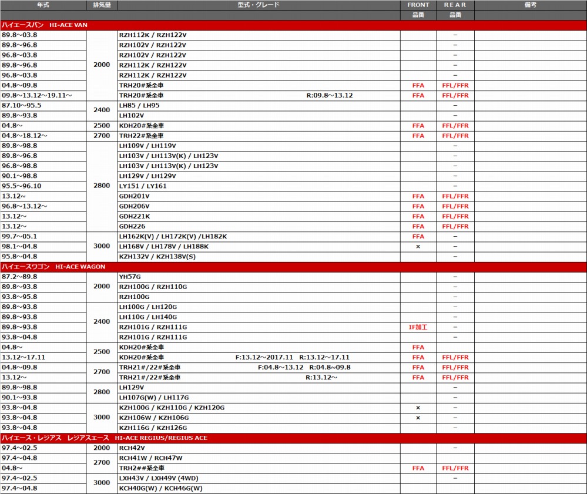The width and height of the screenshot is (587, 494).
Task: Select the KZH116G / KZH126G cell
Action: [259, 428]
